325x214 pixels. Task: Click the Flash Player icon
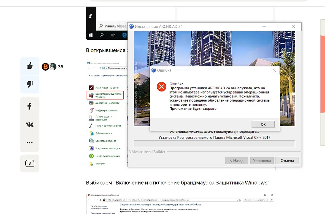[x=91, y=88]
